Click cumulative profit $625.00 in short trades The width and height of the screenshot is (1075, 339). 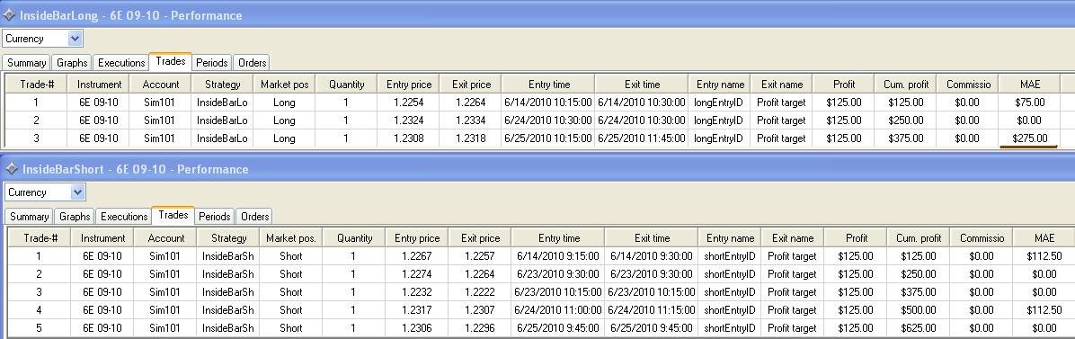[918, 327]
